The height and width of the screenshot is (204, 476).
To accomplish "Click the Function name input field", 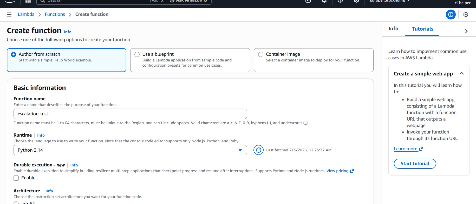I will [x=130, y=114].
